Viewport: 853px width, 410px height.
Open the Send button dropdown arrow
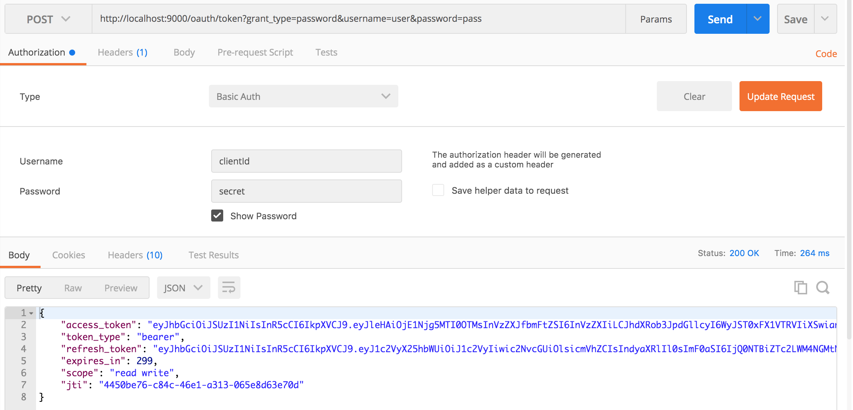pyautogui.click(x=758, y=19)
